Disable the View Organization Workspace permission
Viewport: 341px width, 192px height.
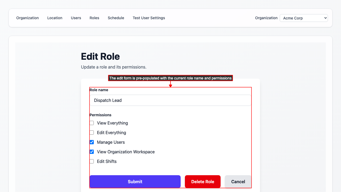tap(92, 152)
